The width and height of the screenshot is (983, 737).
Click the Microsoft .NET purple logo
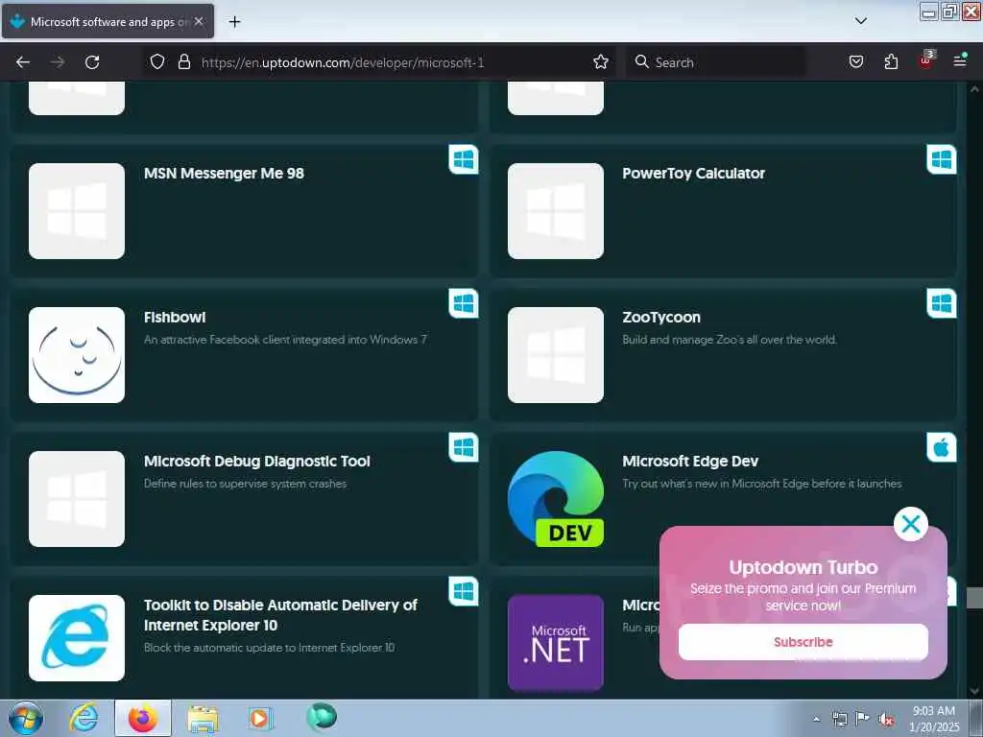coord(556,642)
